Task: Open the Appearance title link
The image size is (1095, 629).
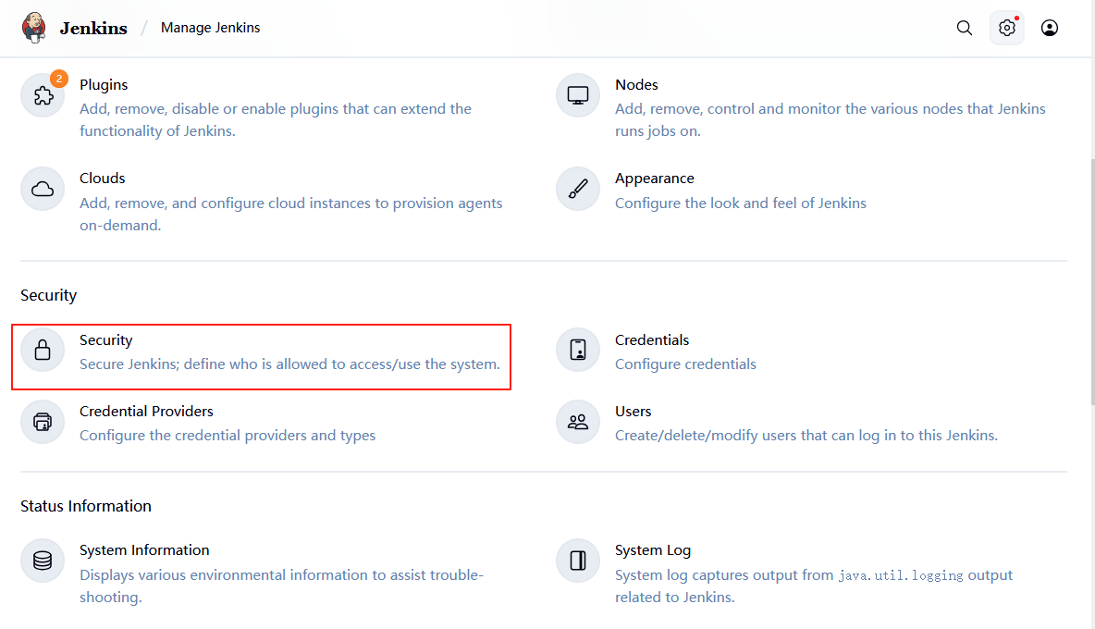Action: coord(655,178)
